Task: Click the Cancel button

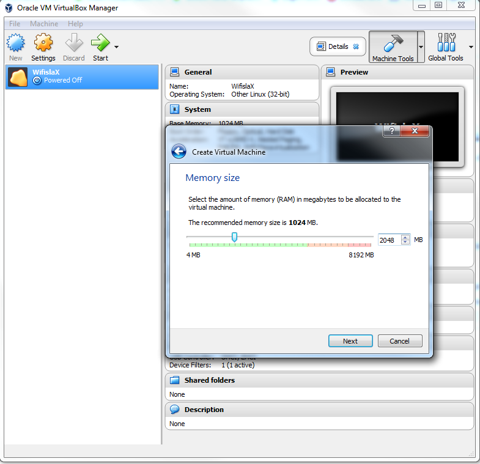Action: coord(399,341)
